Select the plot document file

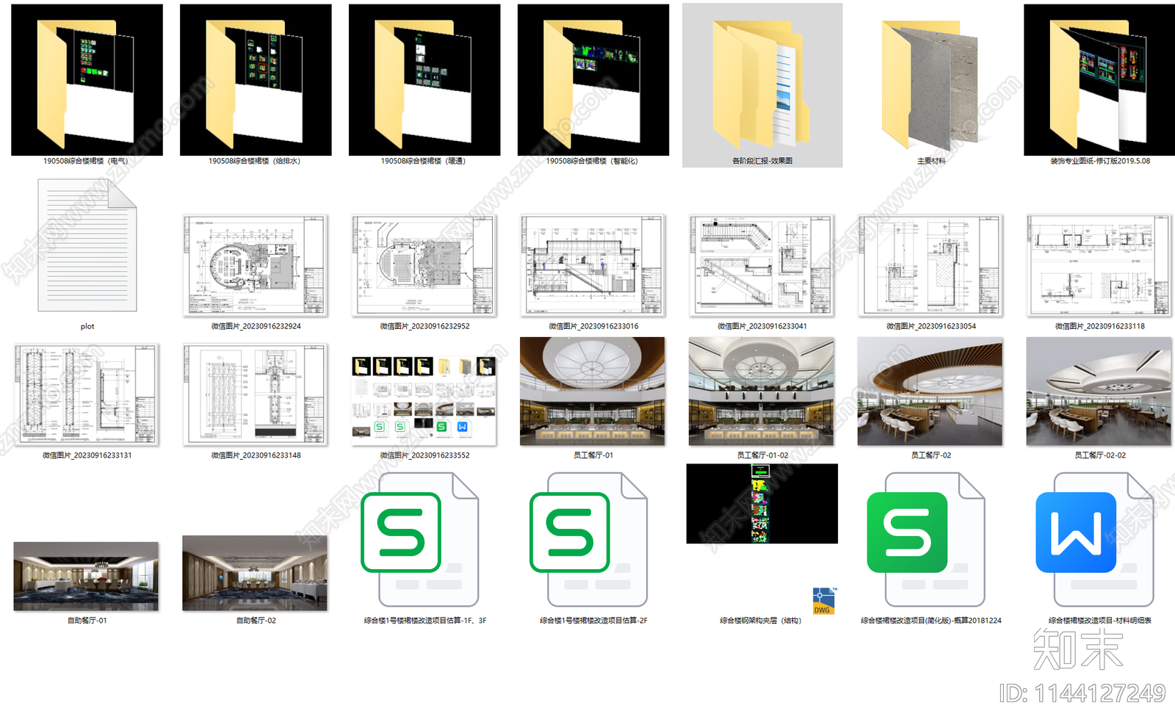coord(87,246)
